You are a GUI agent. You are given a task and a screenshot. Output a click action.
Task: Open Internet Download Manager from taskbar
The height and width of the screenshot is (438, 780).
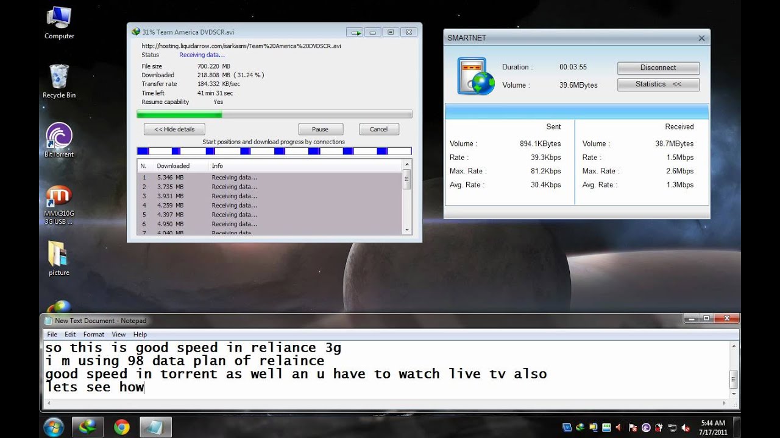(87, 427)
